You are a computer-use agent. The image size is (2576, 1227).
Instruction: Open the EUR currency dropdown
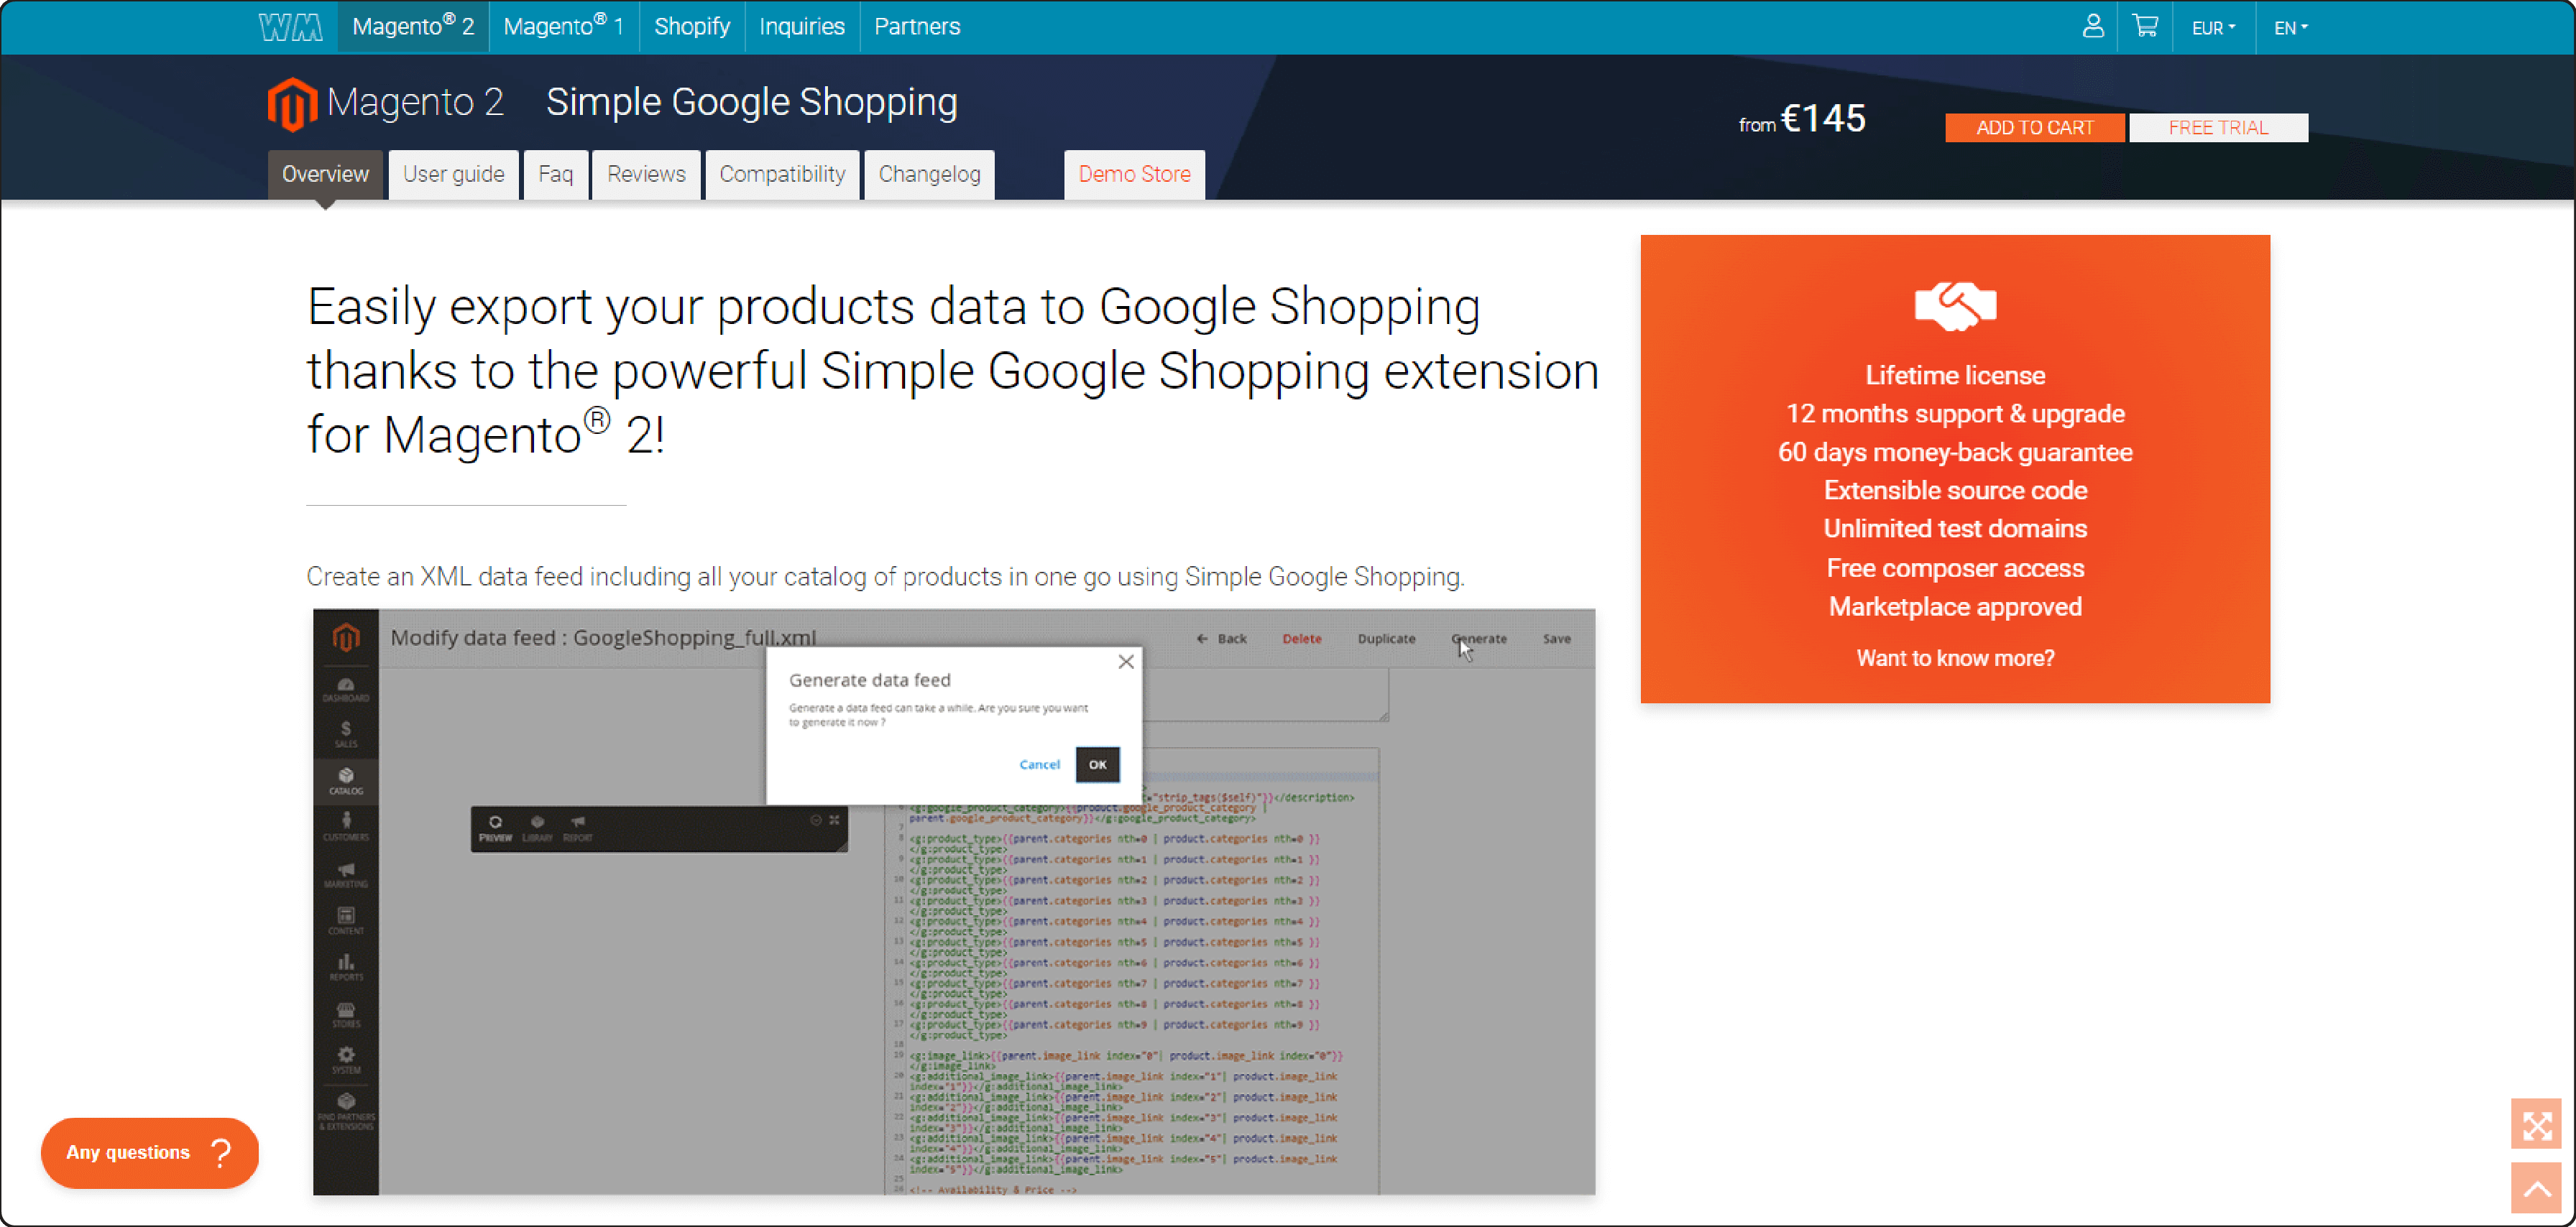tap(2212, 27)
